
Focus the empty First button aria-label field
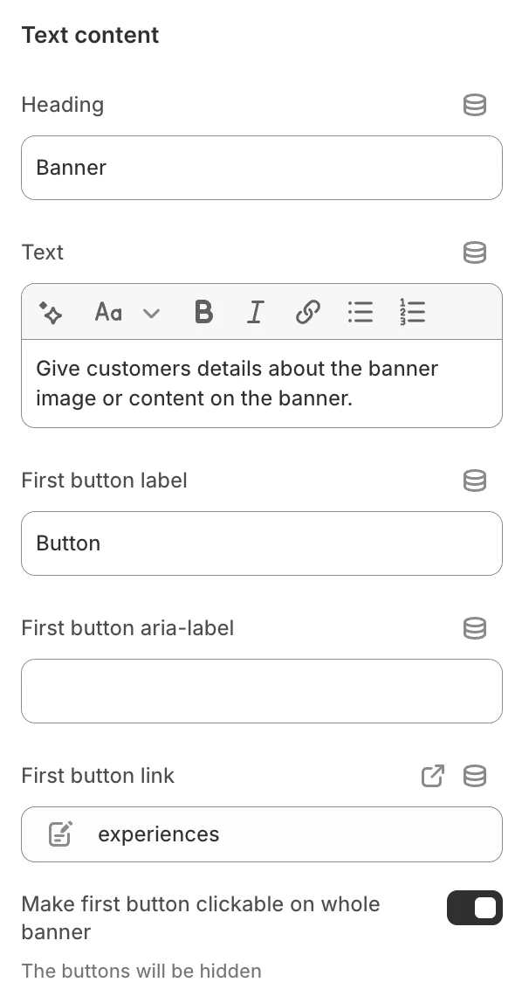tap(262, 691)
